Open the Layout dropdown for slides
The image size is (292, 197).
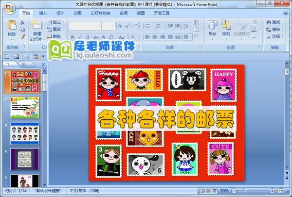pyautogui.click(x=55, y=22)
